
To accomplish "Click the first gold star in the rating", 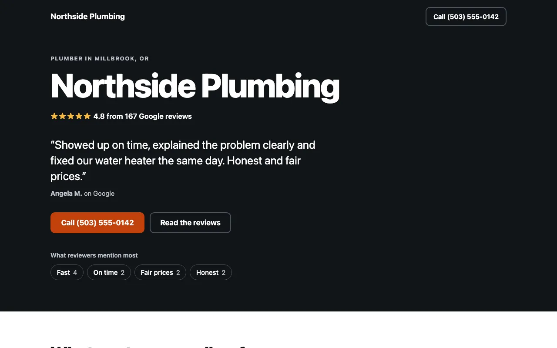I will pyautogui.click(x=54, y=116).
